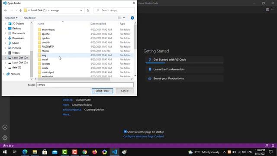Click Search xampp search box
The width and height of the screenshot is (277, 156).
(x=114, y=10)
